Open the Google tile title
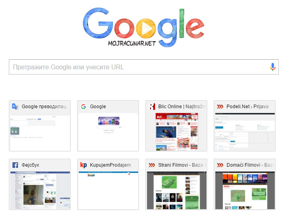 coord(98,107)
